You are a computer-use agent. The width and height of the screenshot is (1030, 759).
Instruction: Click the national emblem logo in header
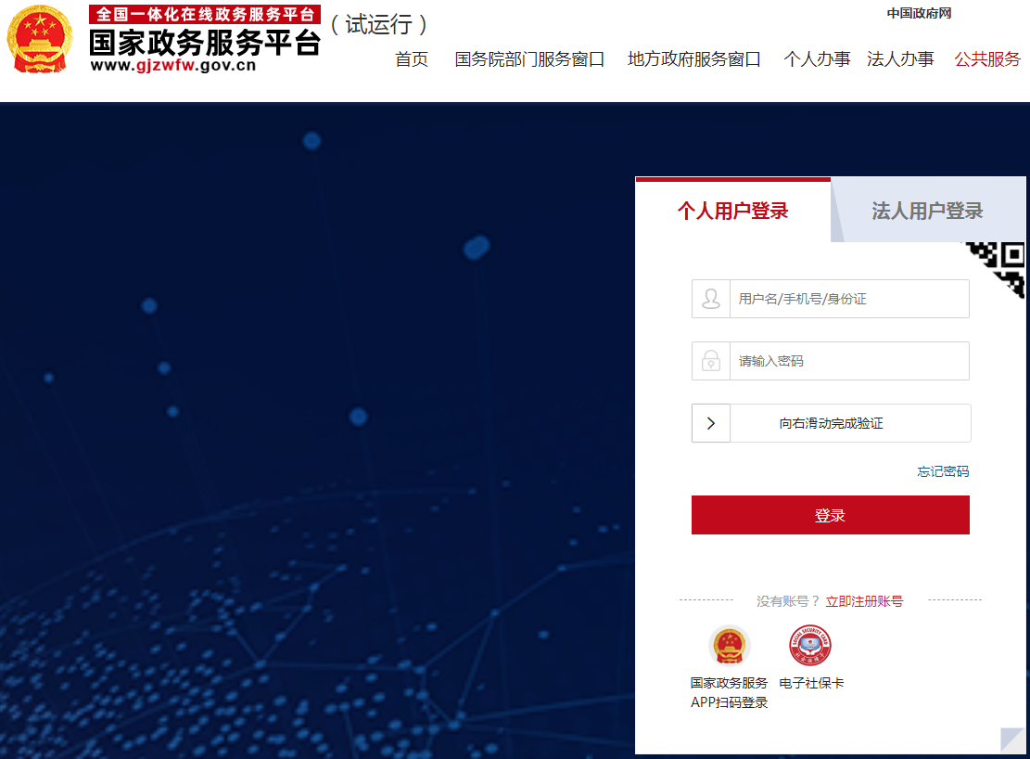[39, 40]
